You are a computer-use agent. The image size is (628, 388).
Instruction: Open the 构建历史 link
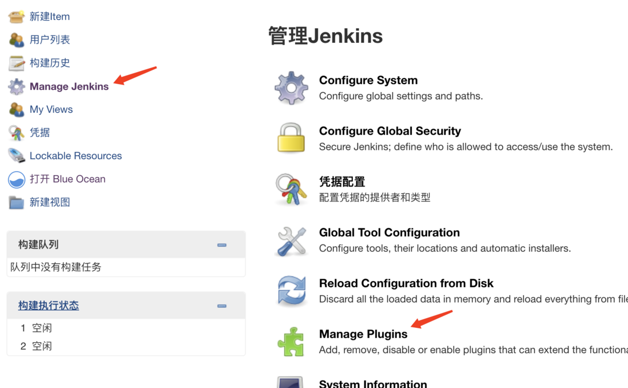(50, 63)
